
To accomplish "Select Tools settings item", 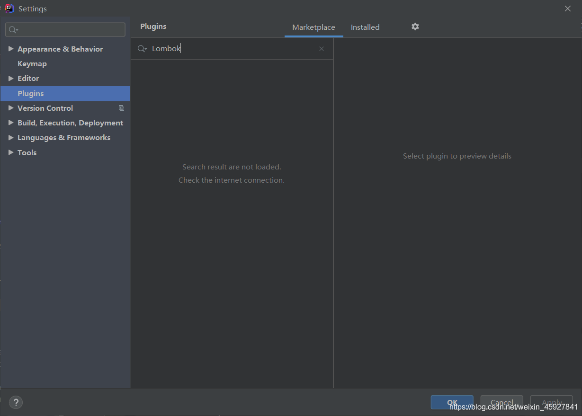I will point(27,152).
